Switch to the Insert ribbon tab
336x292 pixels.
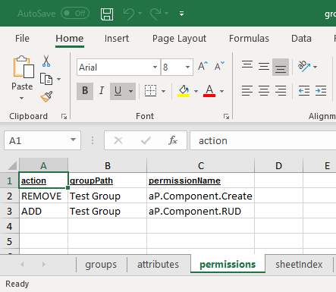(x=117, y=39)
